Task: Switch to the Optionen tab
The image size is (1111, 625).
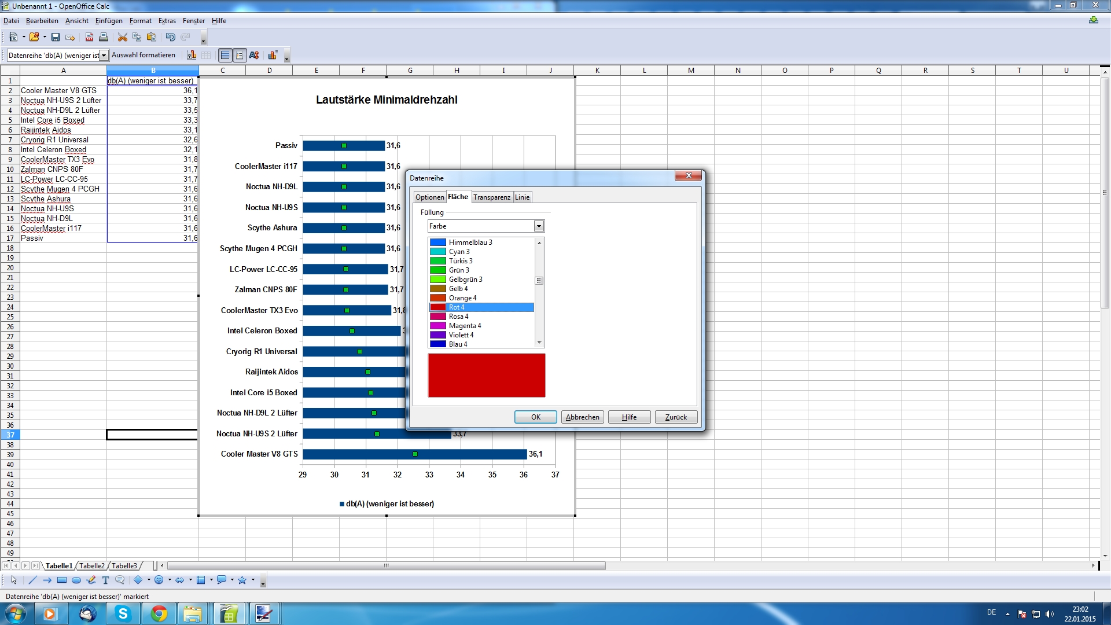Action: point(429,197)
